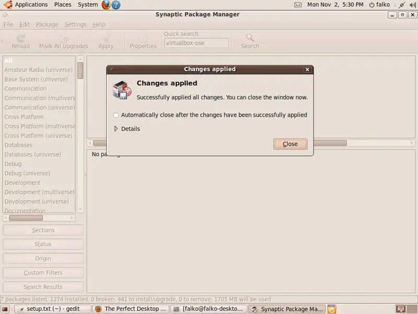Viewport: 418px width, 314px height.
Task: Select Amateur Radio (universe) category
Action: [39, 70]
